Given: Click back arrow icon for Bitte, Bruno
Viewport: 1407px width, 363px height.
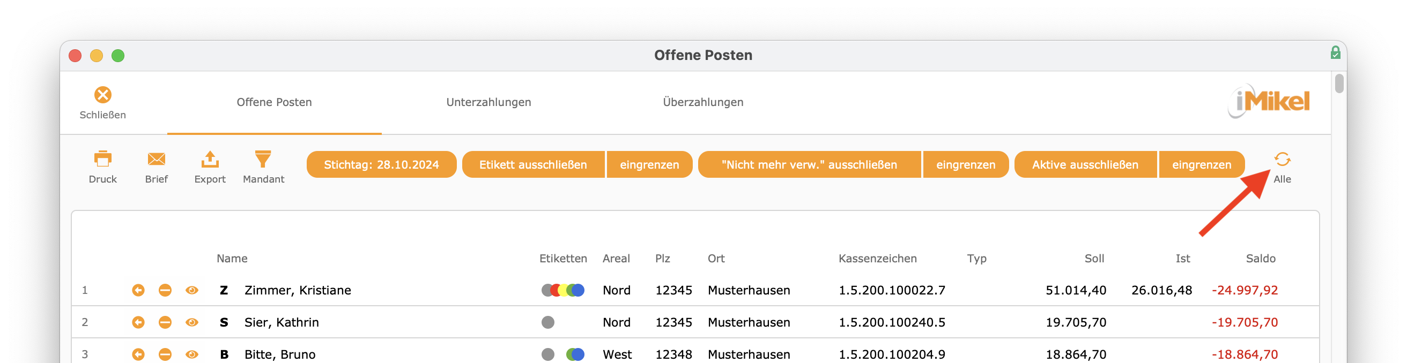Looking at the screenshot, I should pyautogui.click(x=138, y=354).
